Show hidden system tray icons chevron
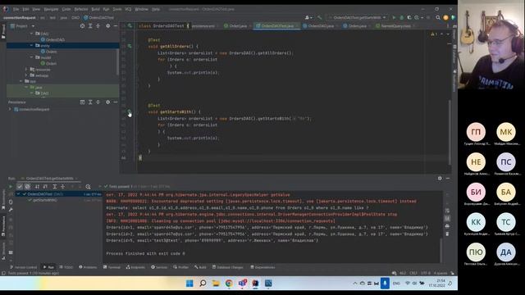525x295 pixels. pos(355,284)
